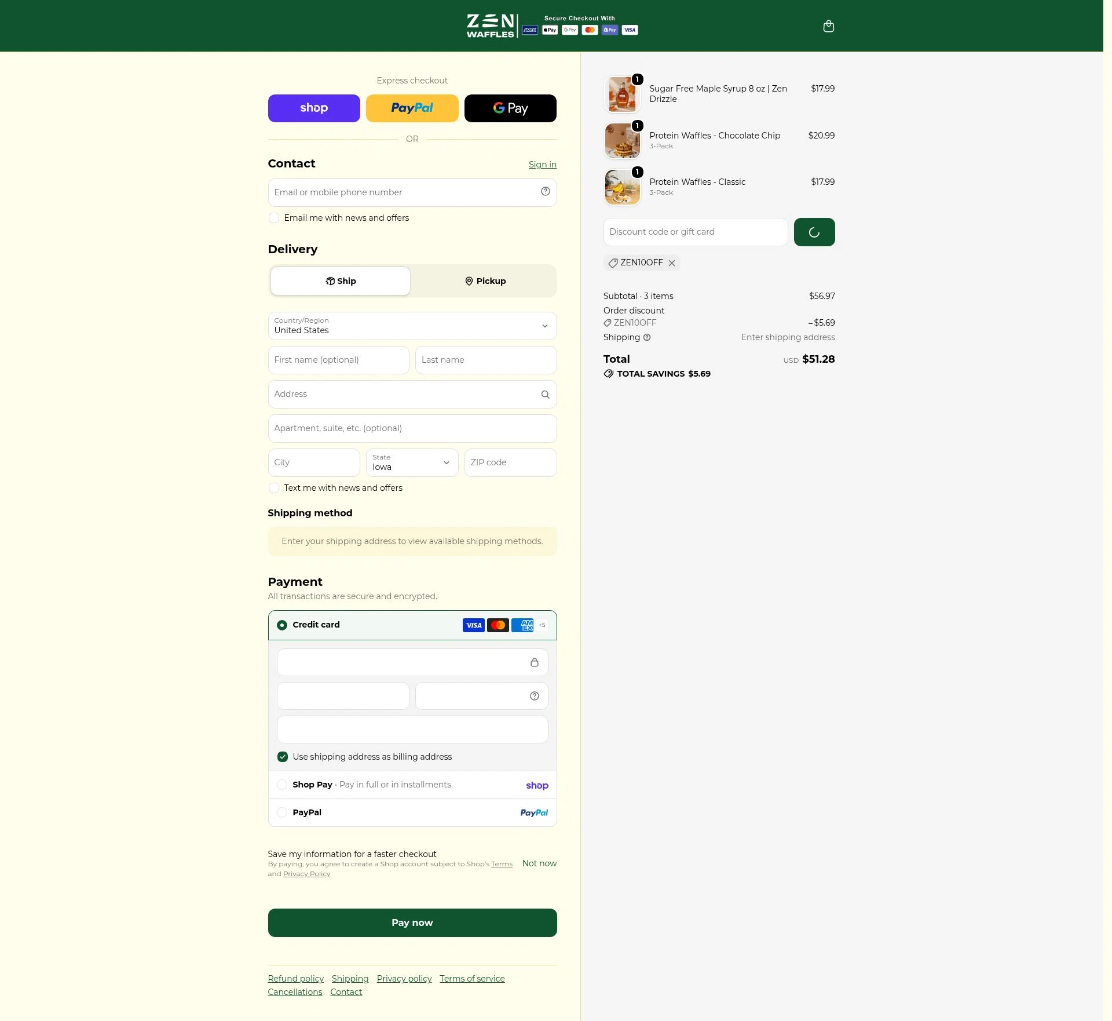
Task: Click the Pay now button
Action: point(412,923)
